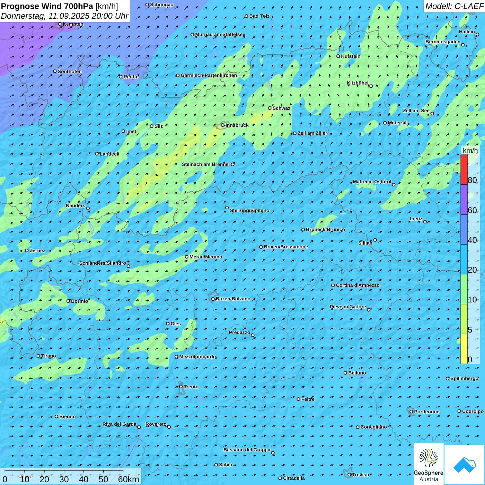Screen dimensions: 485x485
Task: Click the Sillian location dot
Action: [375, 240]
